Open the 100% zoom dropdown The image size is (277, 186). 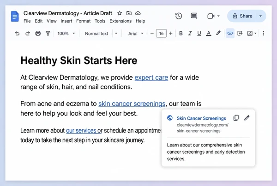66,34
